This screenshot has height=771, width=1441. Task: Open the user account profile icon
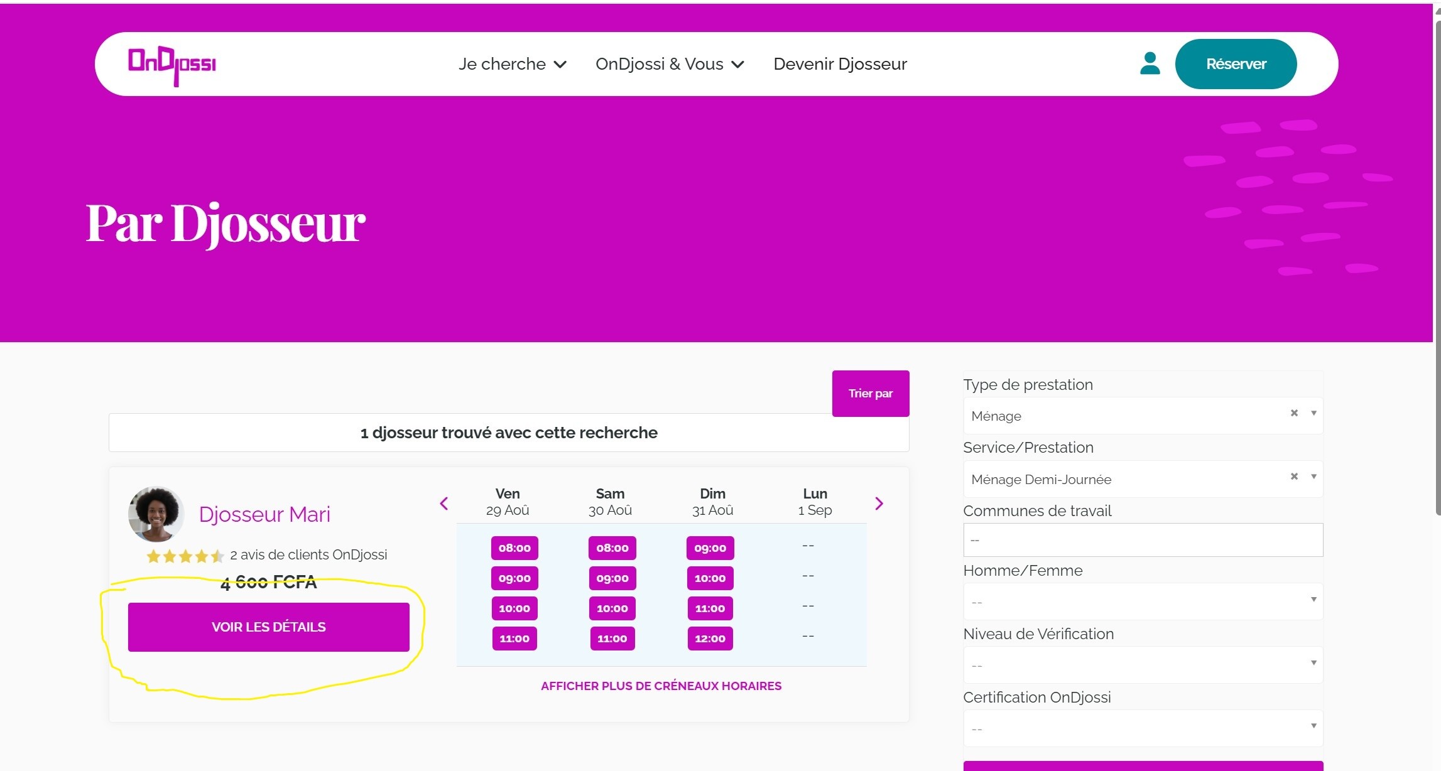(x=1150, y=63)
